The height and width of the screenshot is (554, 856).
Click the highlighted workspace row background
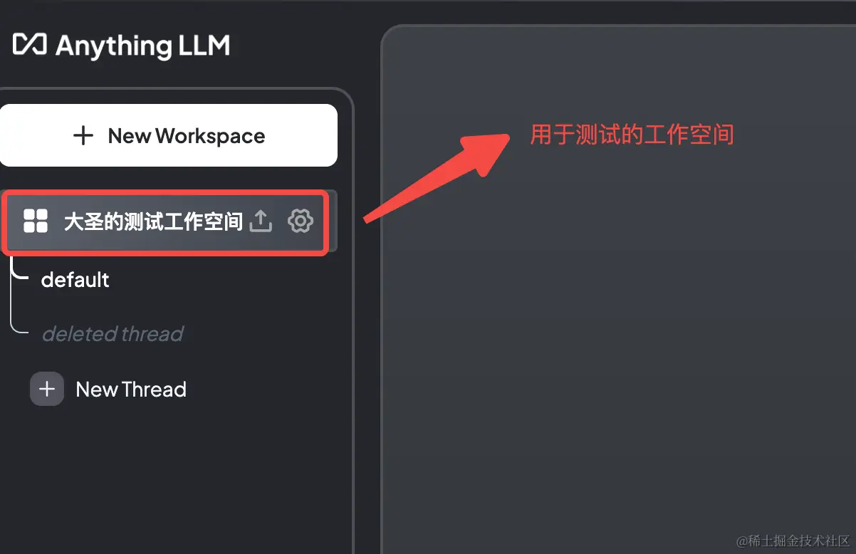click(167, 221)
